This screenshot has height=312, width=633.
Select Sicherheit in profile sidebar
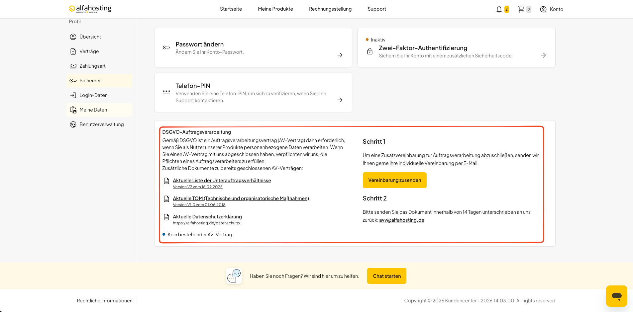[99, 81]
